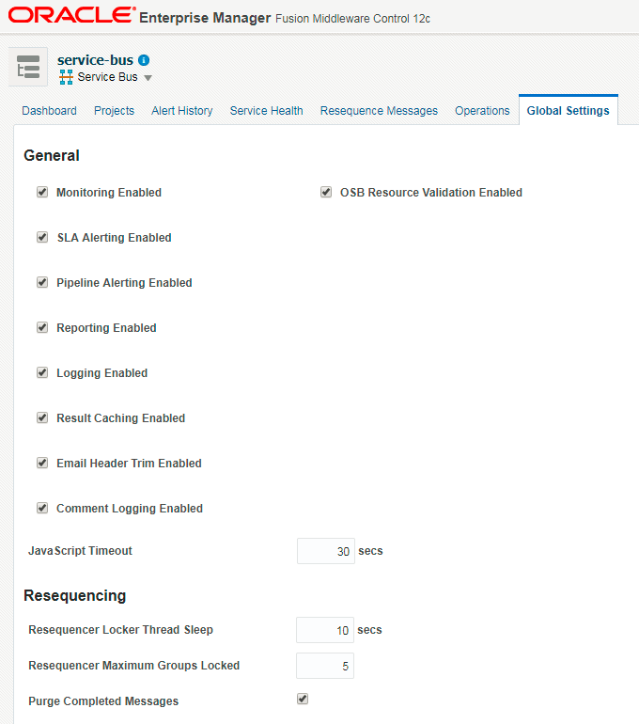Click Resequencer Maximum Groups Locked field
The image size is (639, 724).
click(x=325, y=666)
